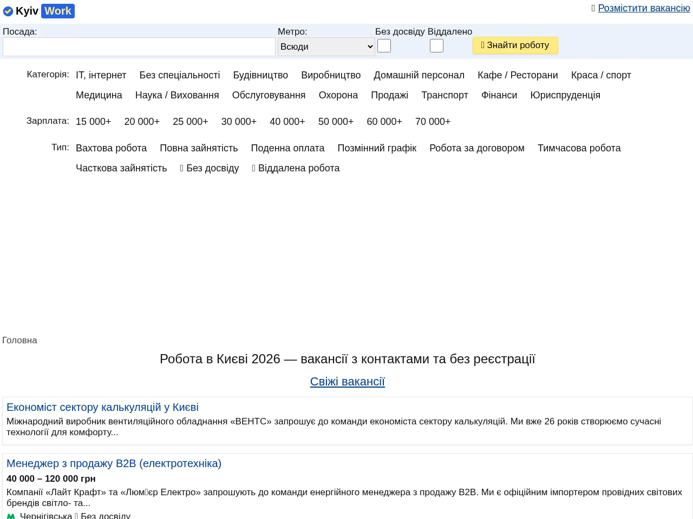693x519 pixels.
Task: Open the Свіжі вакансії link
Action: (x=348, y=382)
